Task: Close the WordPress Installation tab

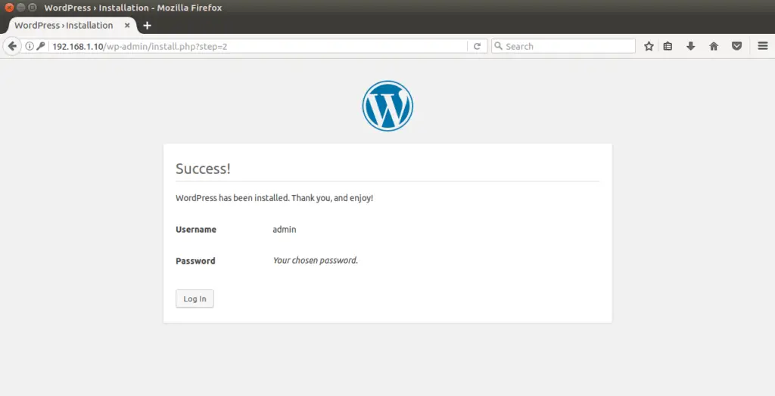Action: [127, 25]
